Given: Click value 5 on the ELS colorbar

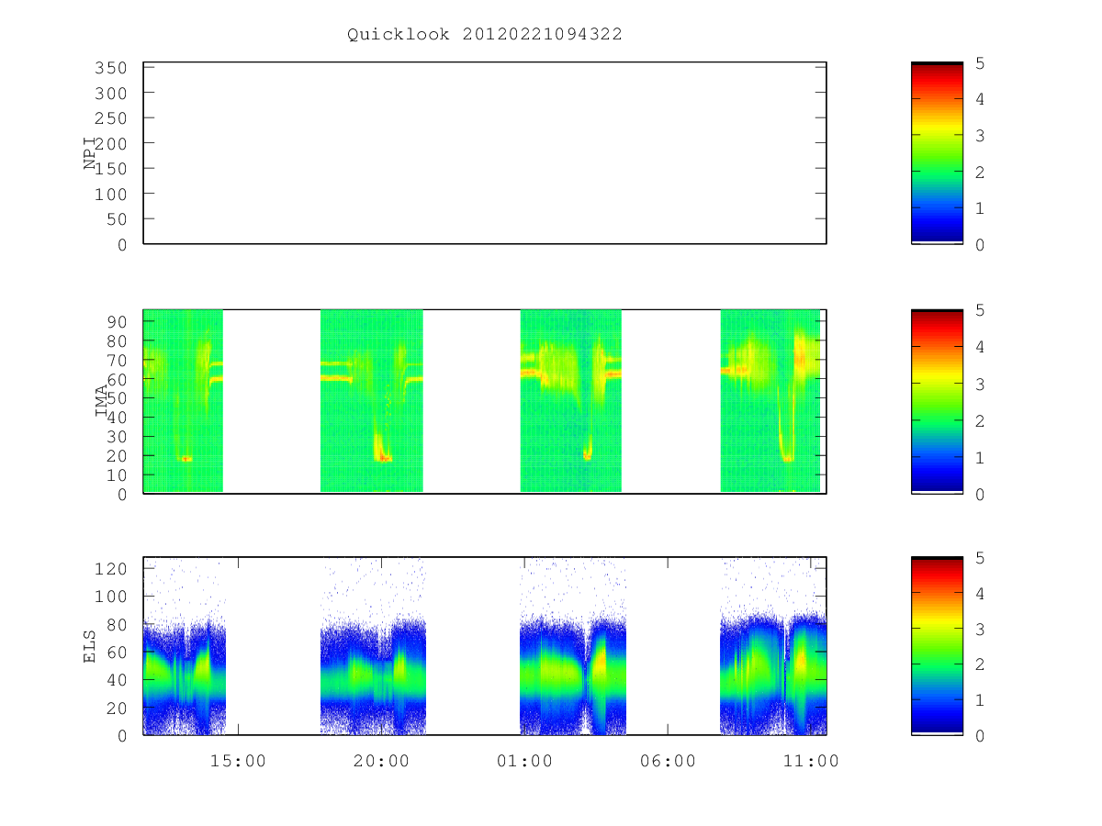Looking at the screenshot, I should [x=981, y=558].
